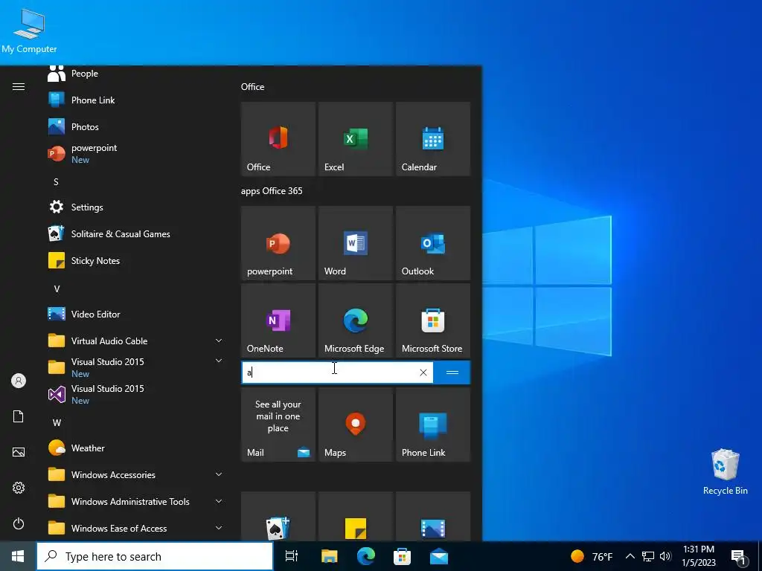Open the clock showing 1:31 PM
Image resolution: width=762 pixels, height=571 pixels.
tap(699, 556)
